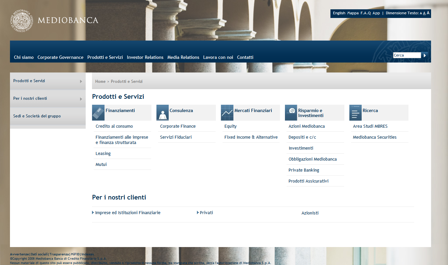Click the Ricerca document lines icon

pos(355,113)
